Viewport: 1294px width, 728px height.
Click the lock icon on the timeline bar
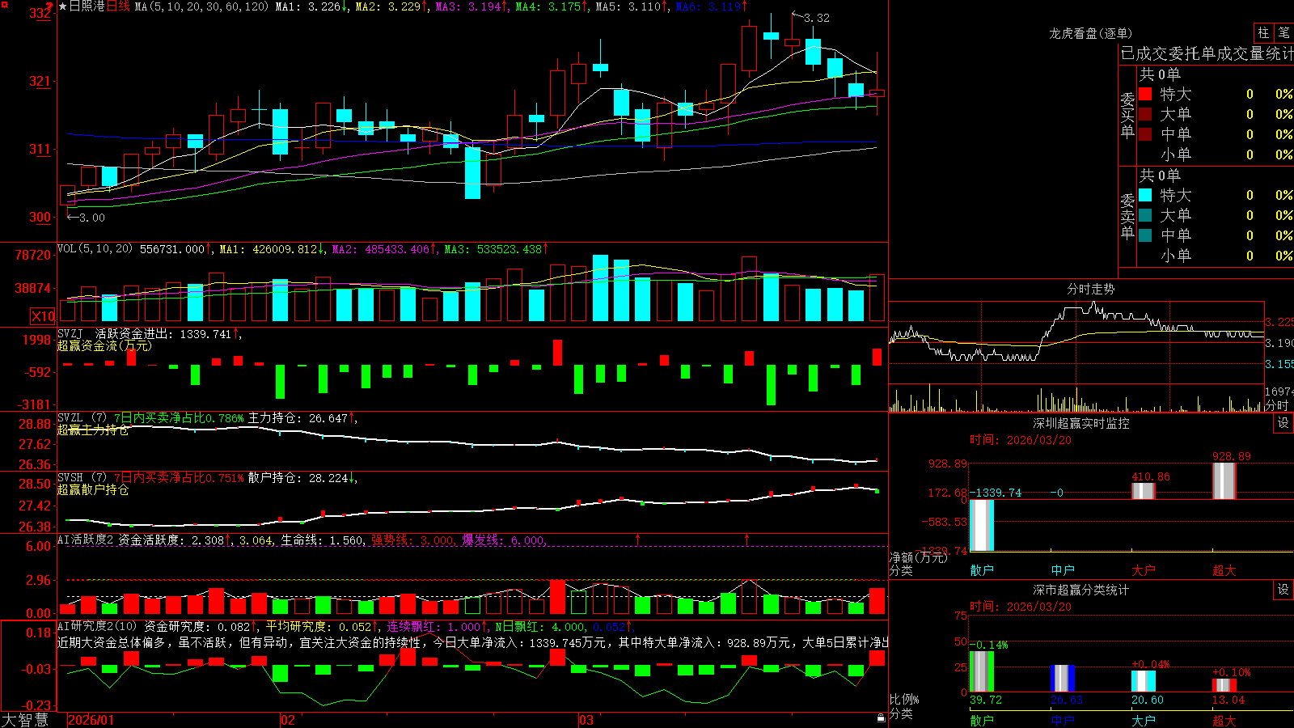pyautogui.click(x=882, y=718)
